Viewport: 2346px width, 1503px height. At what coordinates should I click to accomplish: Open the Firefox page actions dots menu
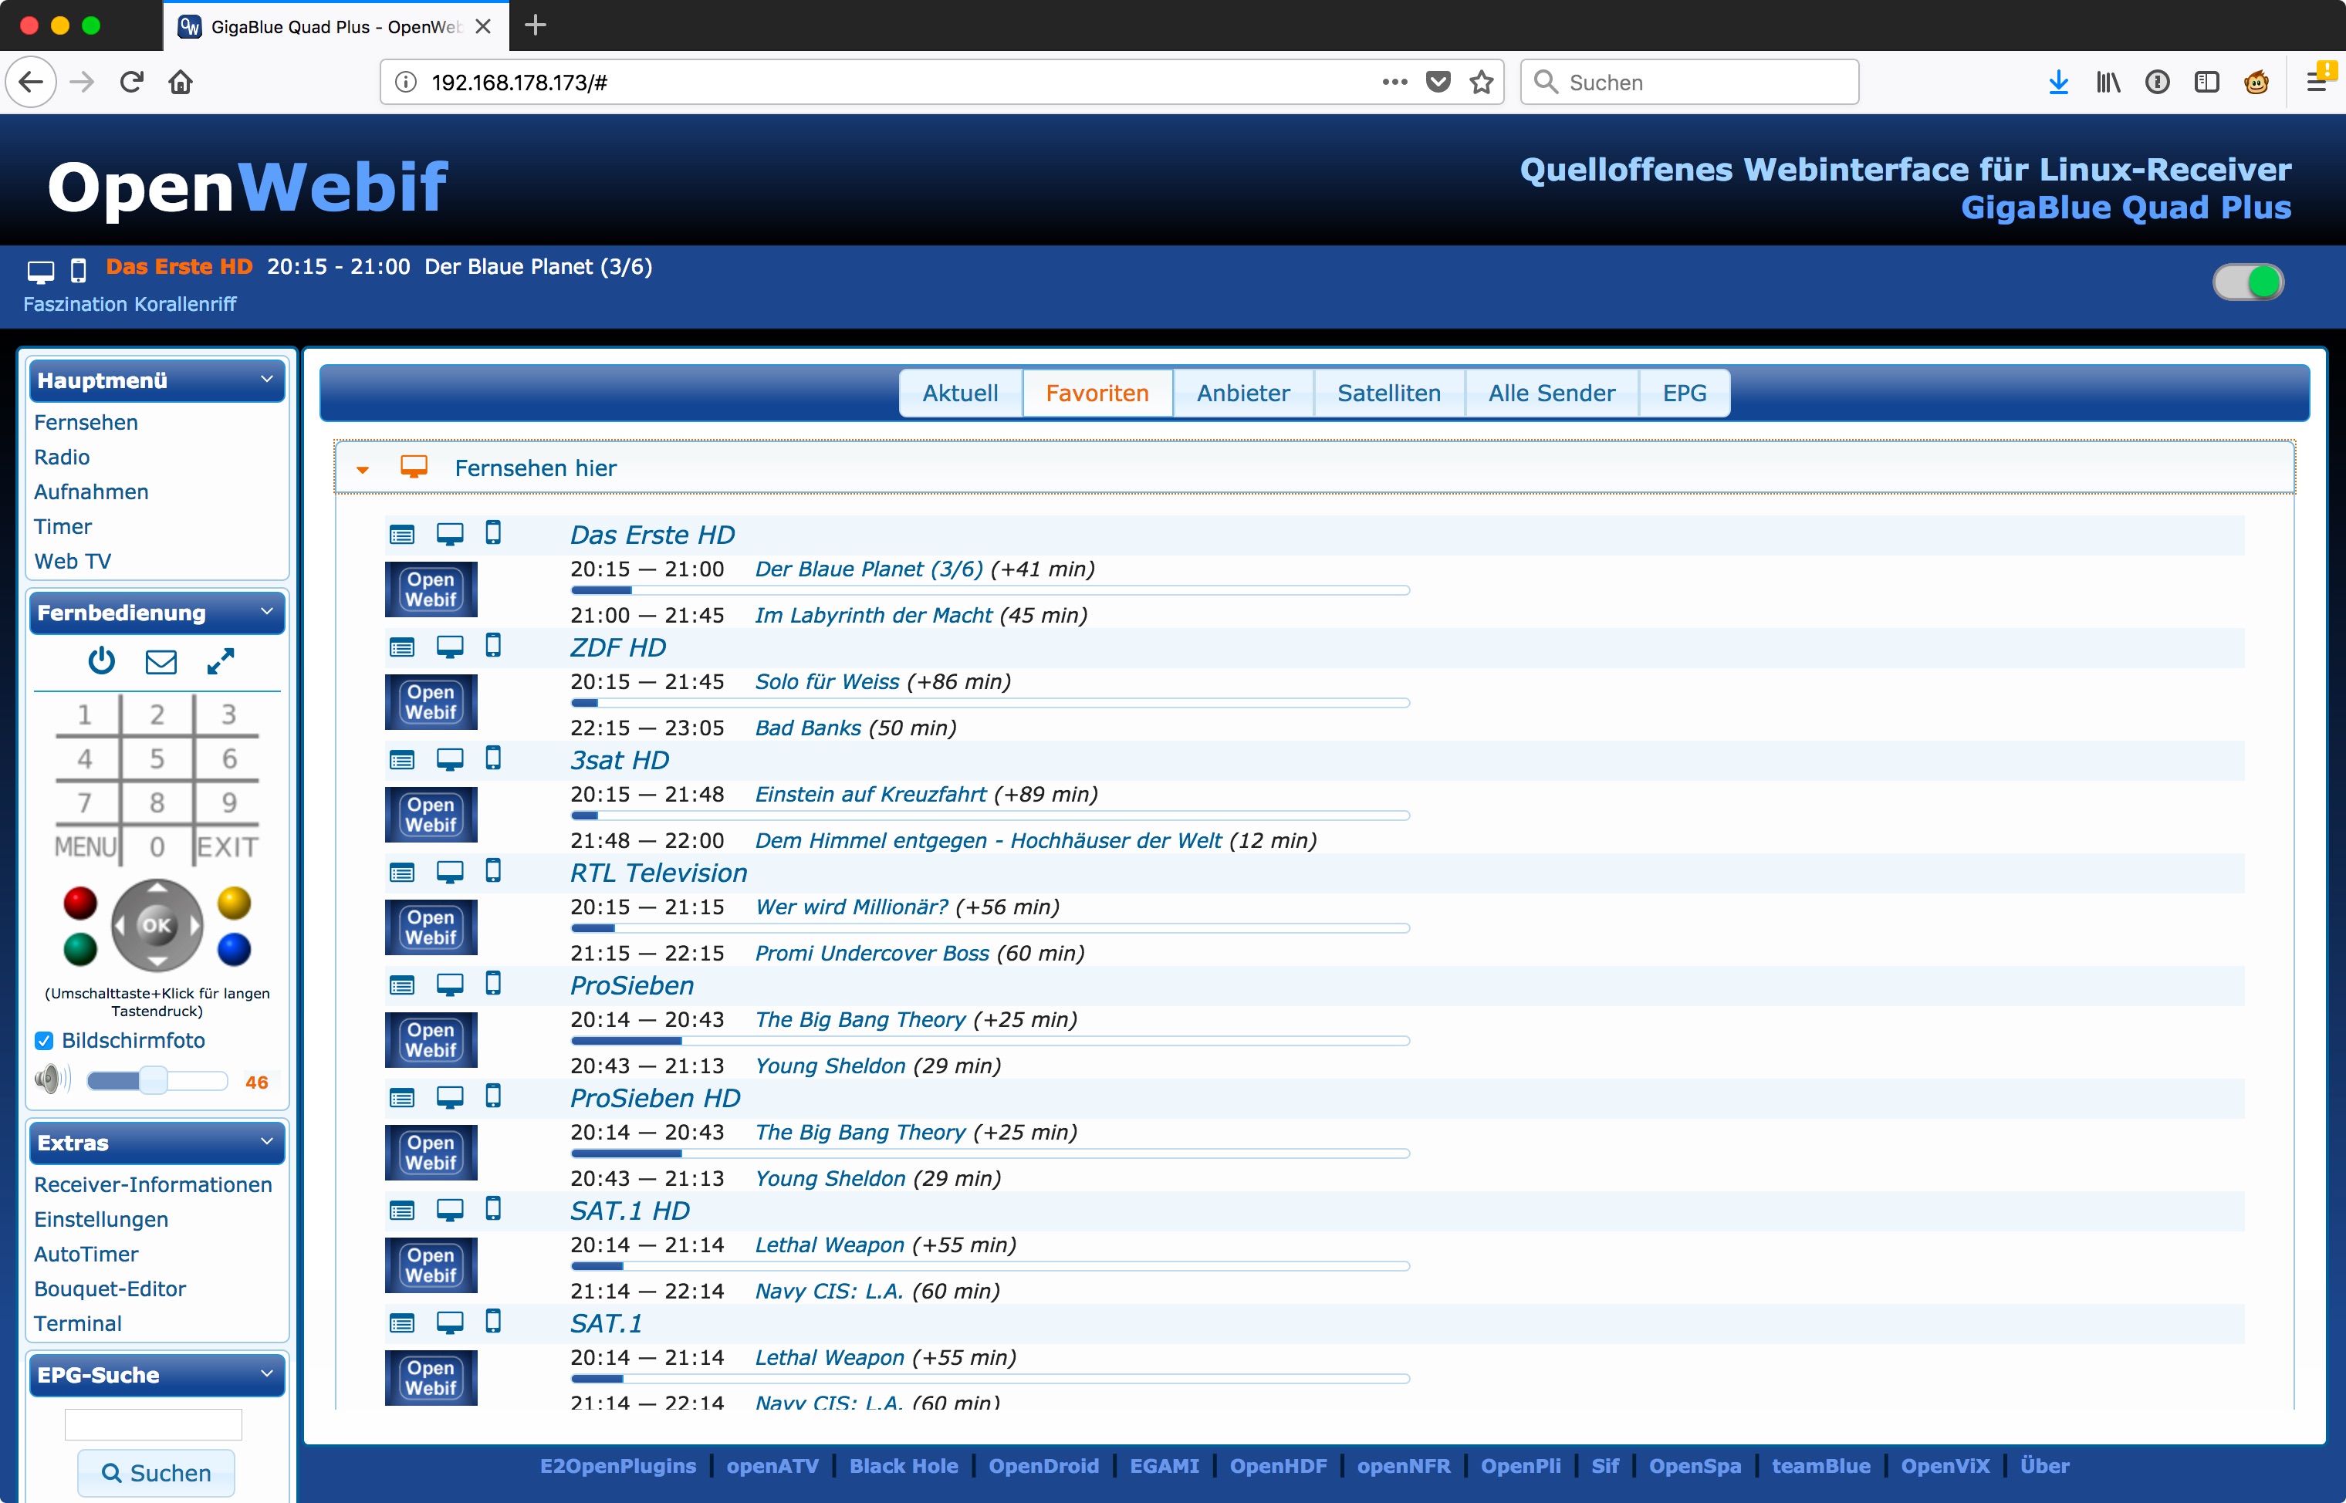[1394, 82]
